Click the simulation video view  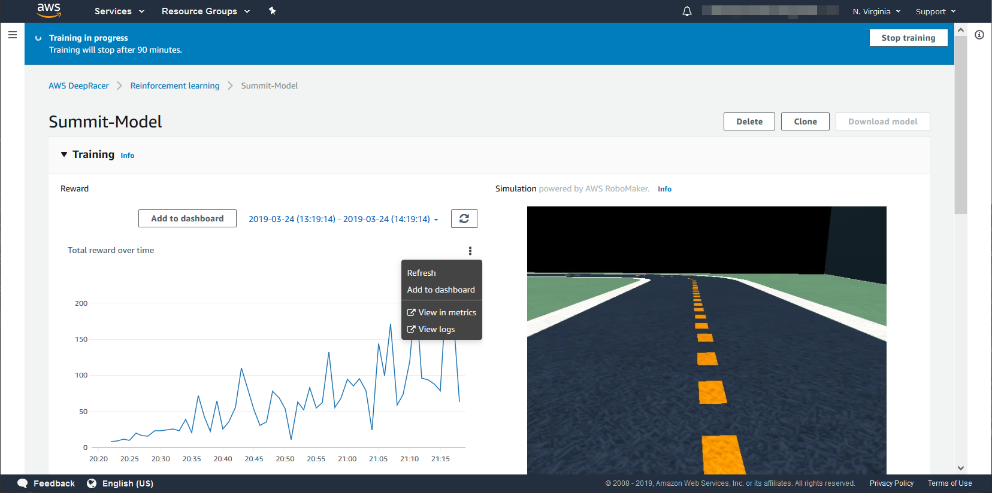(706, 340)
